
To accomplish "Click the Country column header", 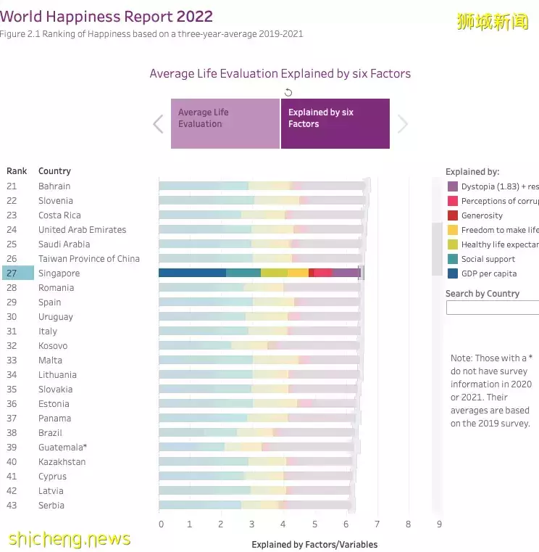I will point(54,171).
